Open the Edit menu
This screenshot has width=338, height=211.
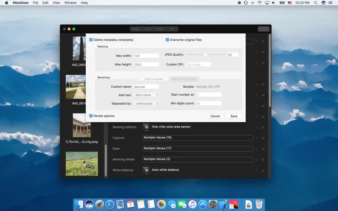click(45, 3)
